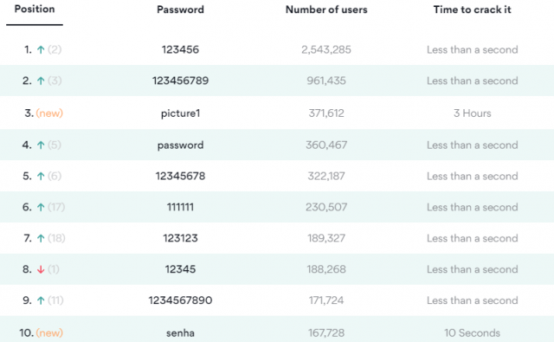Sort by the Position column header
This screenshot has height=342, width=554.
tap(35, 9)
